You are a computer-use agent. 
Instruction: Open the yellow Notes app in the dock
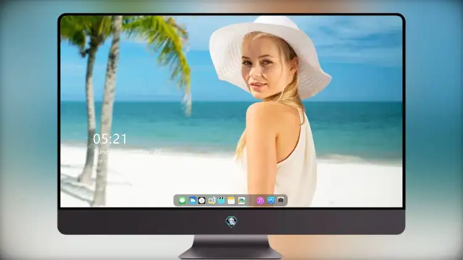click(231, 200)
